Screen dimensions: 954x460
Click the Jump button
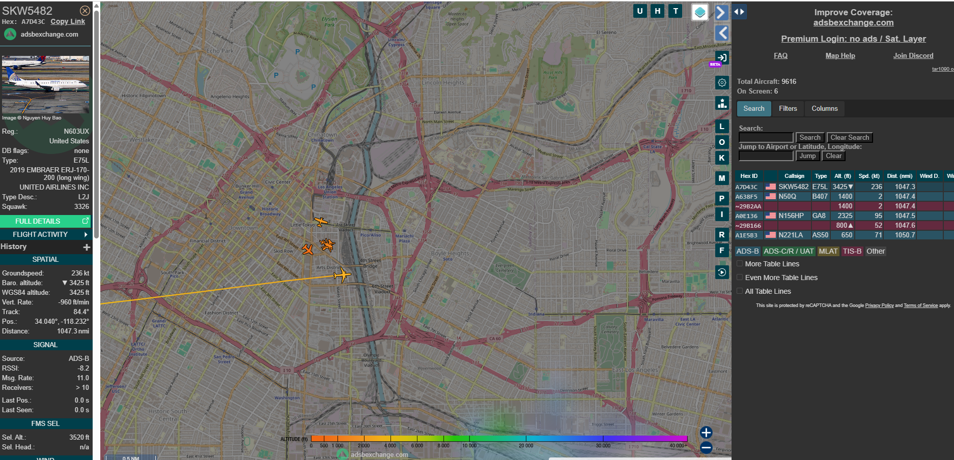807,156
